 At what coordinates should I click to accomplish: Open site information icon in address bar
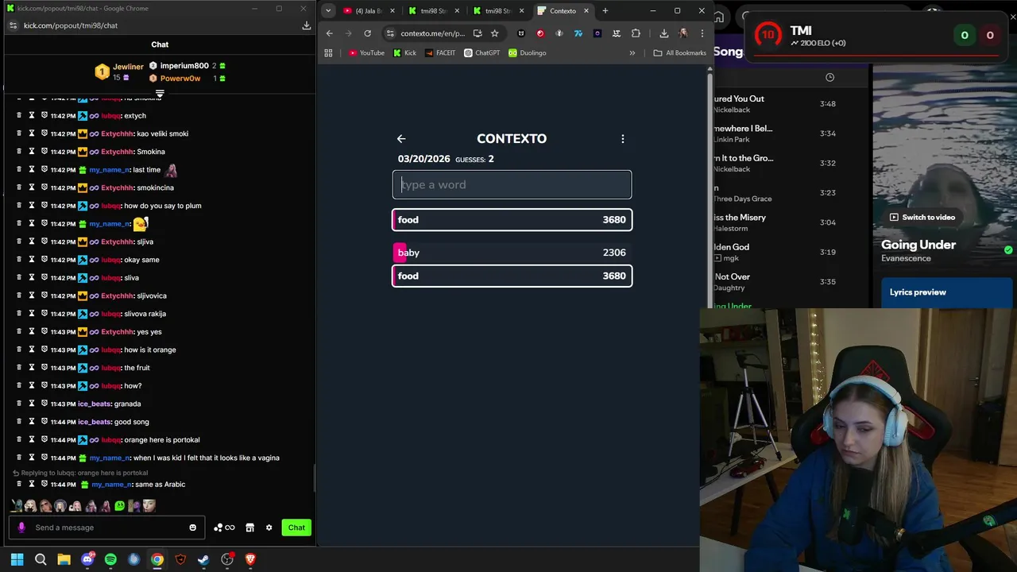[389, 33]
